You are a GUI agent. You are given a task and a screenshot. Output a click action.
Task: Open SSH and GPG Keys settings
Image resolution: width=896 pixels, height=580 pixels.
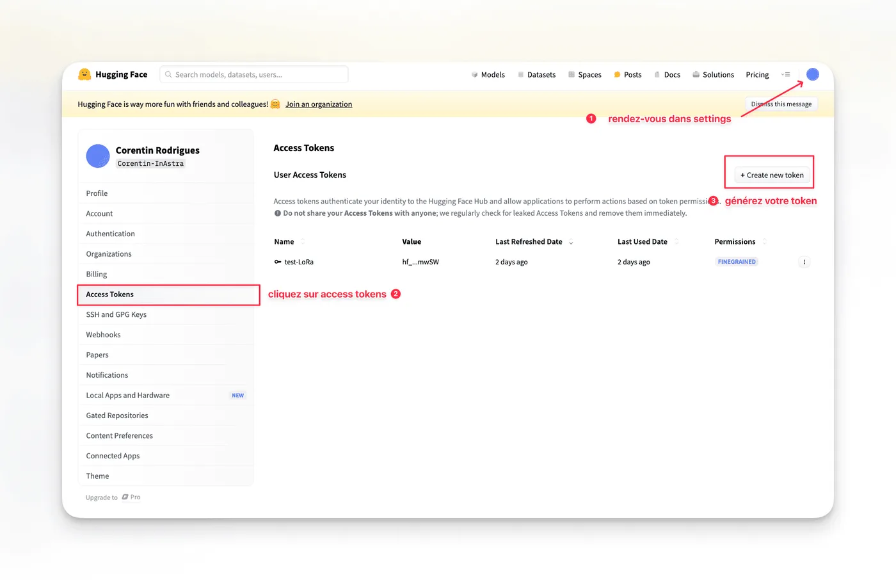[166, 314]
